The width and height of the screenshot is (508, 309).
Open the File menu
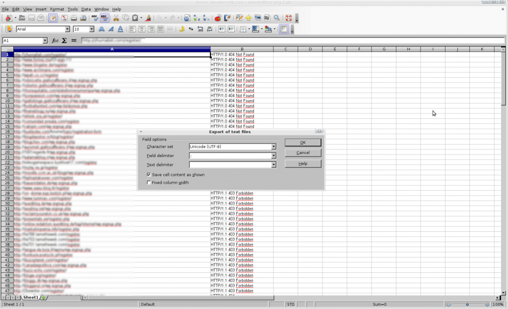click(x=5, y=9)
